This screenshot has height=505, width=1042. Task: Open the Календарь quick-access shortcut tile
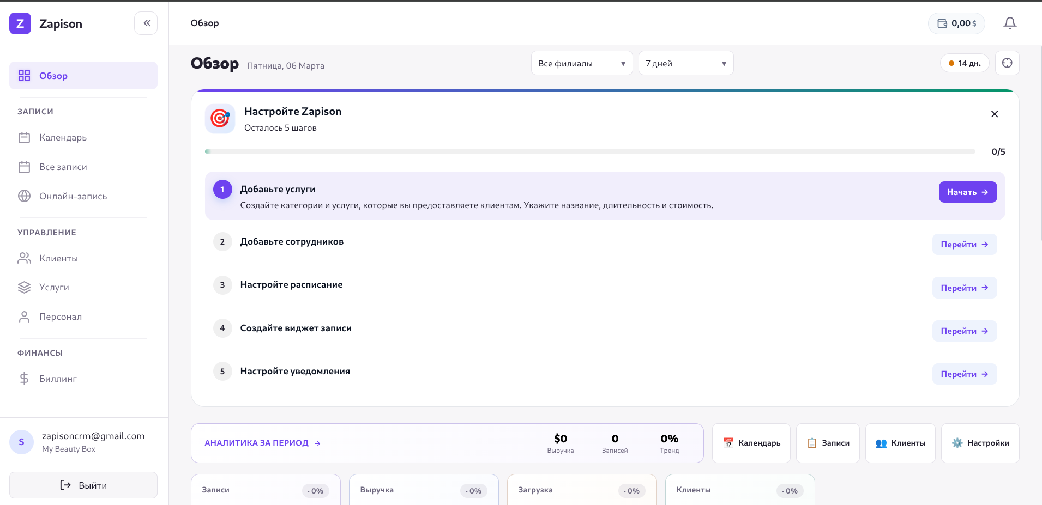tap(751, 443)
